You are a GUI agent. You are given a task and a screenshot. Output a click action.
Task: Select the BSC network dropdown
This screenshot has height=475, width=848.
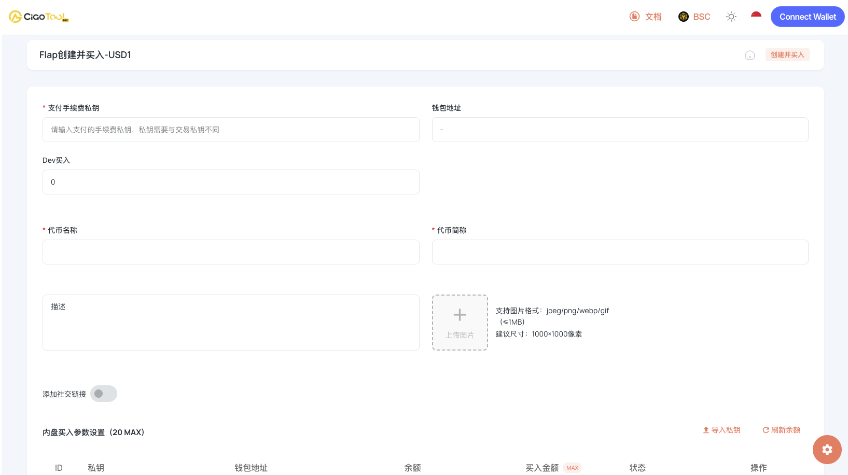(694, 16)
